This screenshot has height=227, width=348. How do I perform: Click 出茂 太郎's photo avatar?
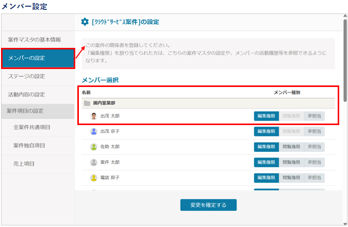point(94,116)
